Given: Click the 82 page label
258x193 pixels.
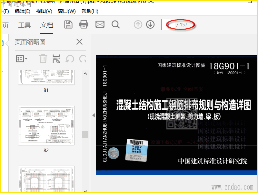Looking at the screenshot, I should point(46,150).
